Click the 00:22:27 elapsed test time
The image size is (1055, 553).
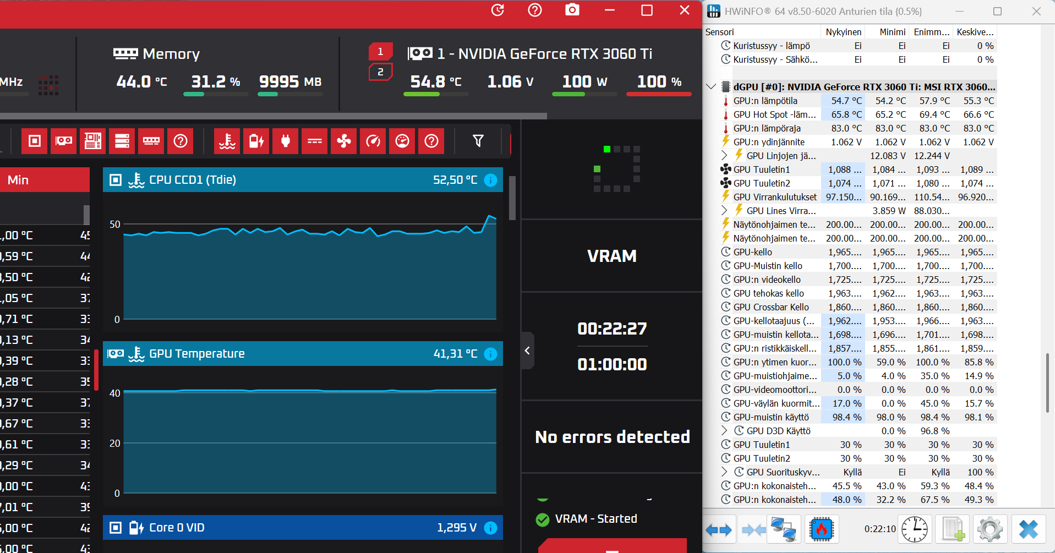(x=612, y=328)
